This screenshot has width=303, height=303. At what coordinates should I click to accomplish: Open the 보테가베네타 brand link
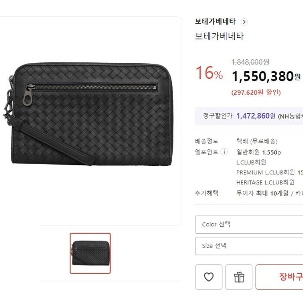point(215,22)
